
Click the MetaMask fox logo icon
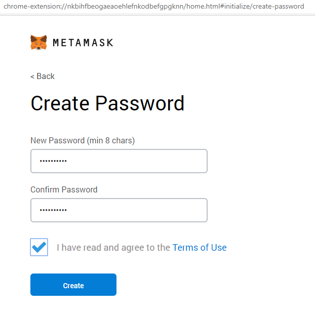pyautogui.click(x=38, y=43)
